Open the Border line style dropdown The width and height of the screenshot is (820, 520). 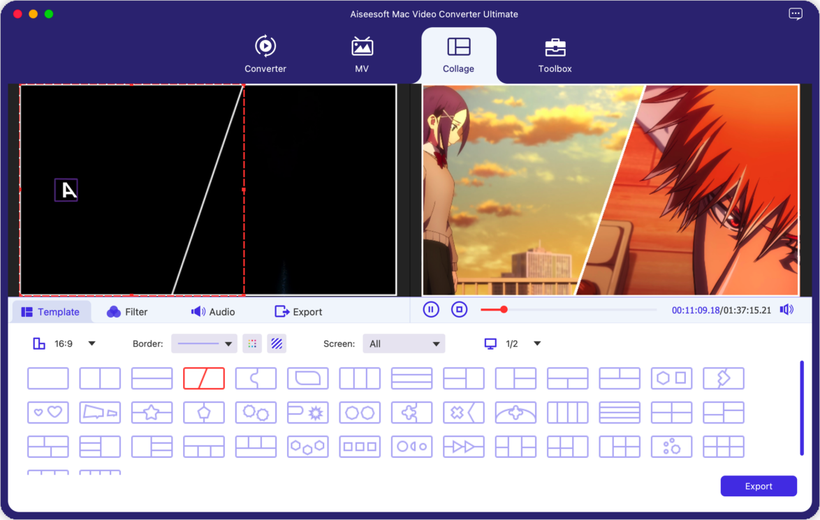[205, 344]
